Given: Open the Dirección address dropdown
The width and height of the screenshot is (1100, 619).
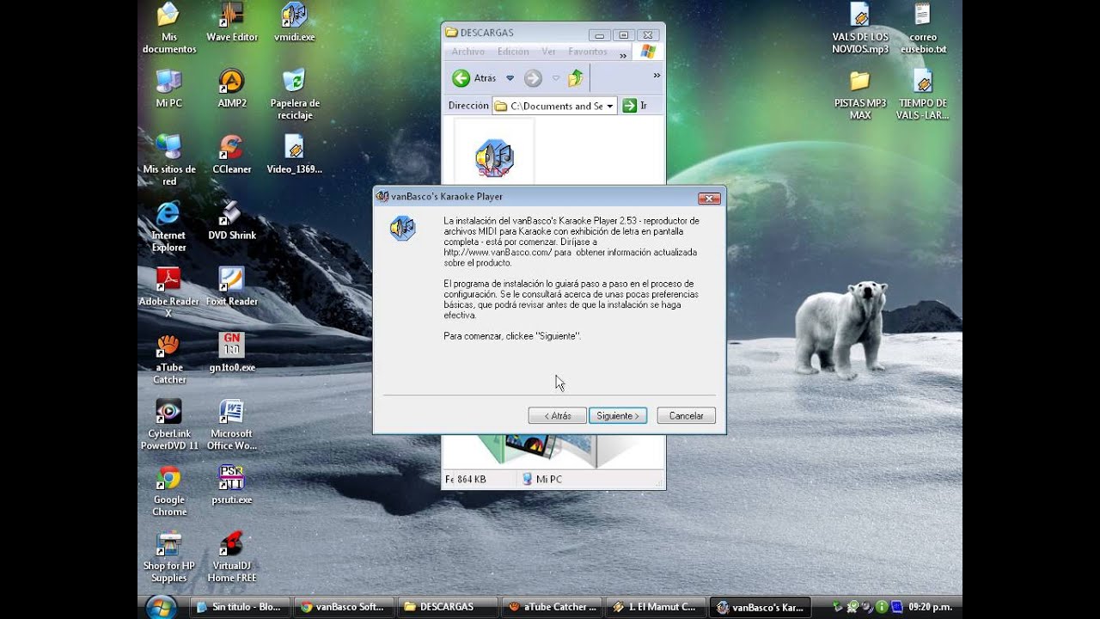Looking at the screenshot, I should (610, 107).
